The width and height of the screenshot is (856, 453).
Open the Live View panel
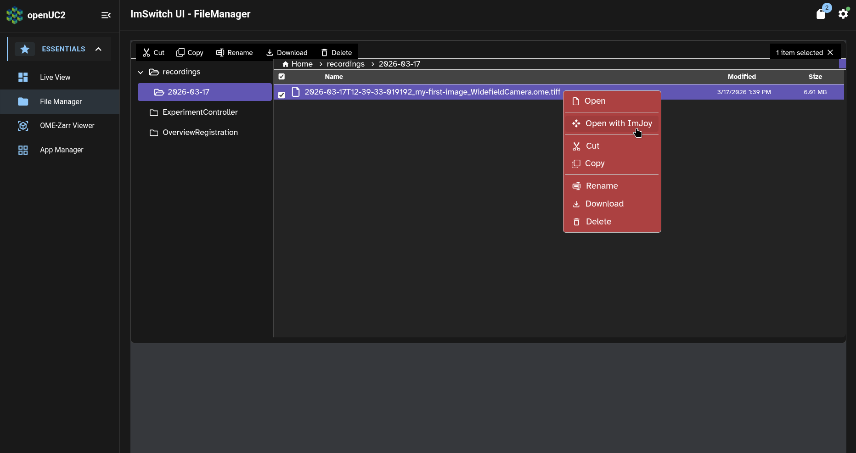[x=55, y=77]
